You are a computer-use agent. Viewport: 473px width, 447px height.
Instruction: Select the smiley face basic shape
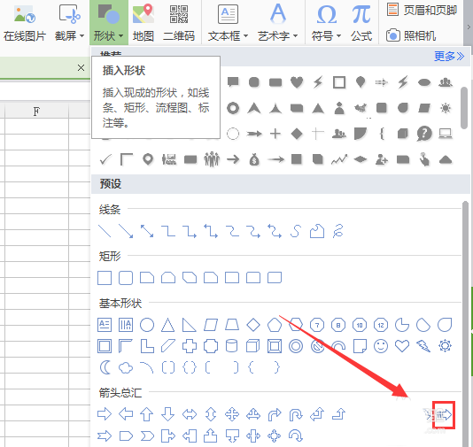381,346
